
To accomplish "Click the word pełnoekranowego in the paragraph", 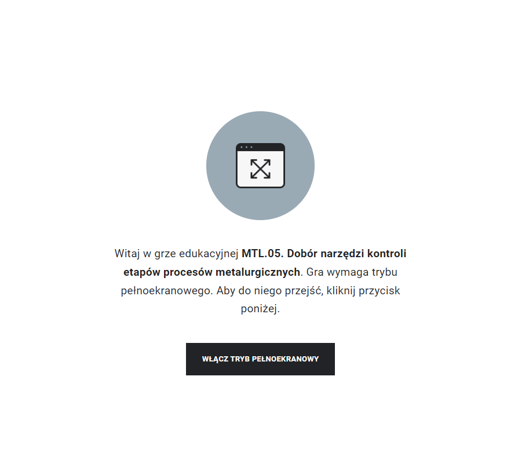I will [166, 291].
